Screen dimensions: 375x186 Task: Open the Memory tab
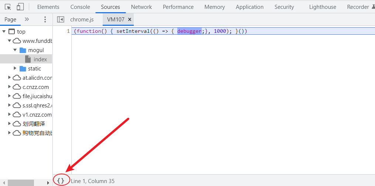click(x=215, y=7)
